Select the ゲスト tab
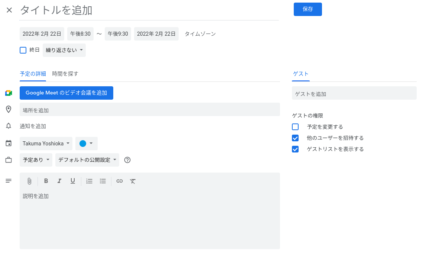Screen dimensions: 423x254 click(x=301, y=74)
